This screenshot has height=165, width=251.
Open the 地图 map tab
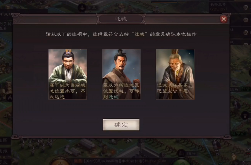click(x=4, y=140)
